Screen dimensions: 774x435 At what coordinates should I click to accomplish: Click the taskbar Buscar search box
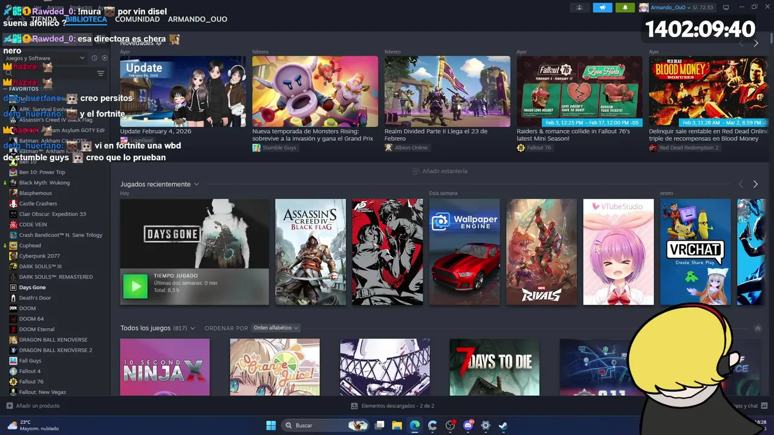coord(325,425)
